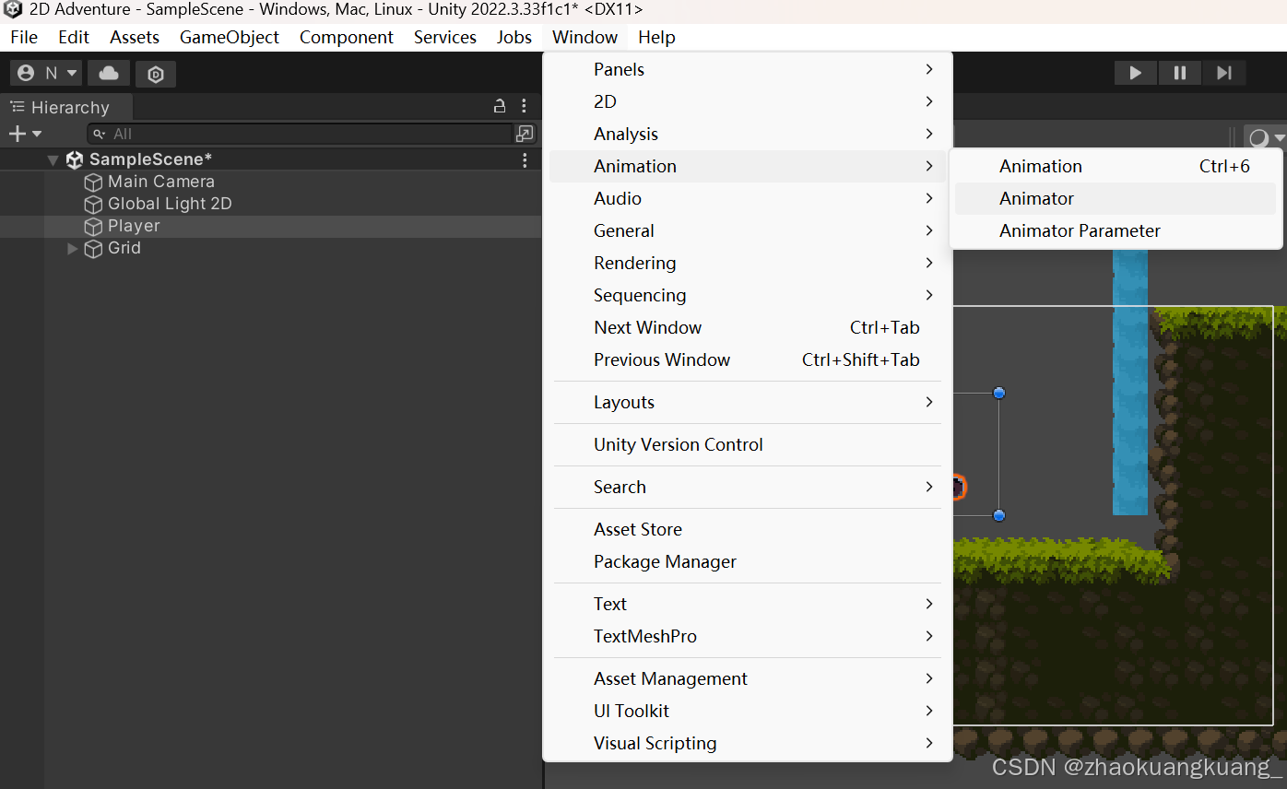
Task: Open the Asset Store menu entry
Action: coord(748,529)
